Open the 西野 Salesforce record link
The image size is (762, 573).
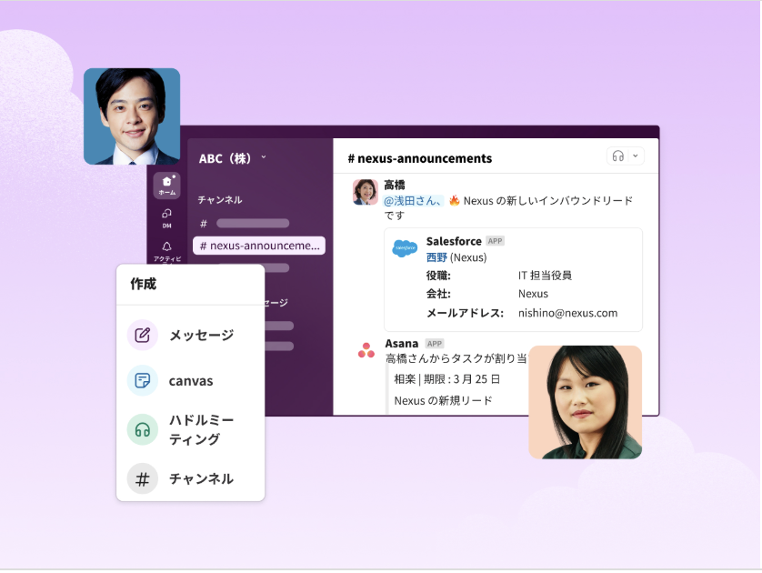click(x=436, y=257)
